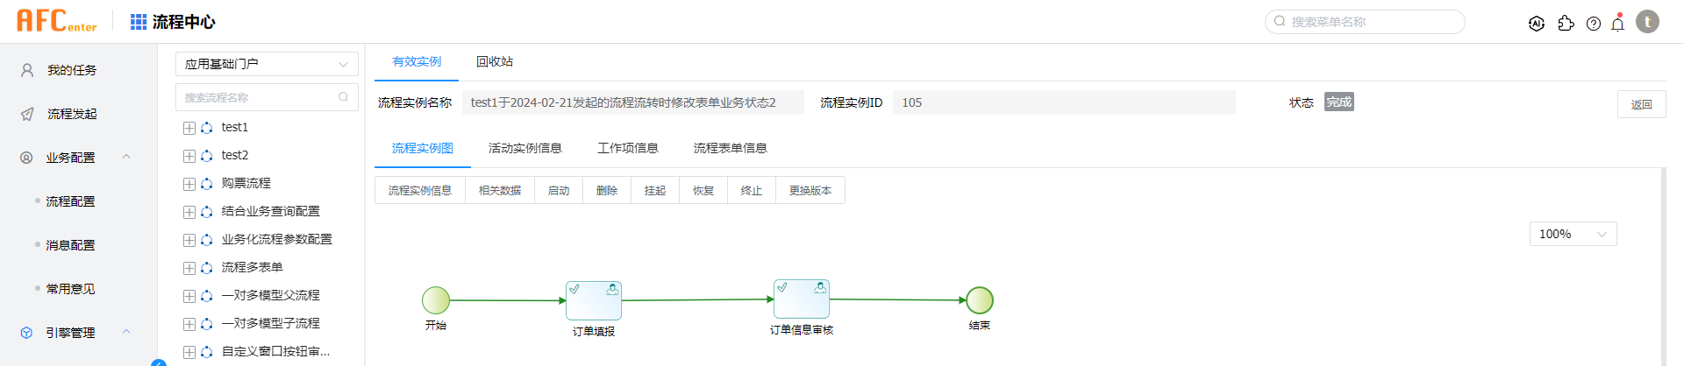Expand the 购票流程 tree node
The height and width of the screenshot is (366, 1684).
pyautogui.click(x=189, y=184)
